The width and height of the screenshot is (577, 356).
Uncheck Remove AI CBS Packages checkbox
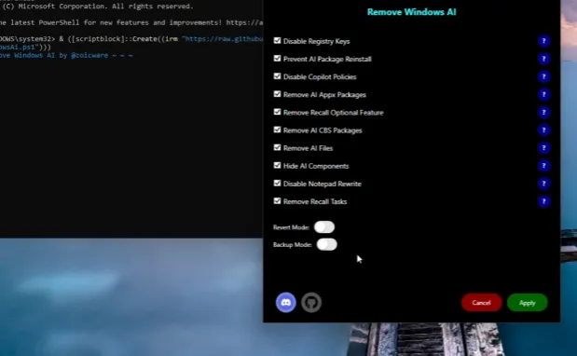[277, 130]
